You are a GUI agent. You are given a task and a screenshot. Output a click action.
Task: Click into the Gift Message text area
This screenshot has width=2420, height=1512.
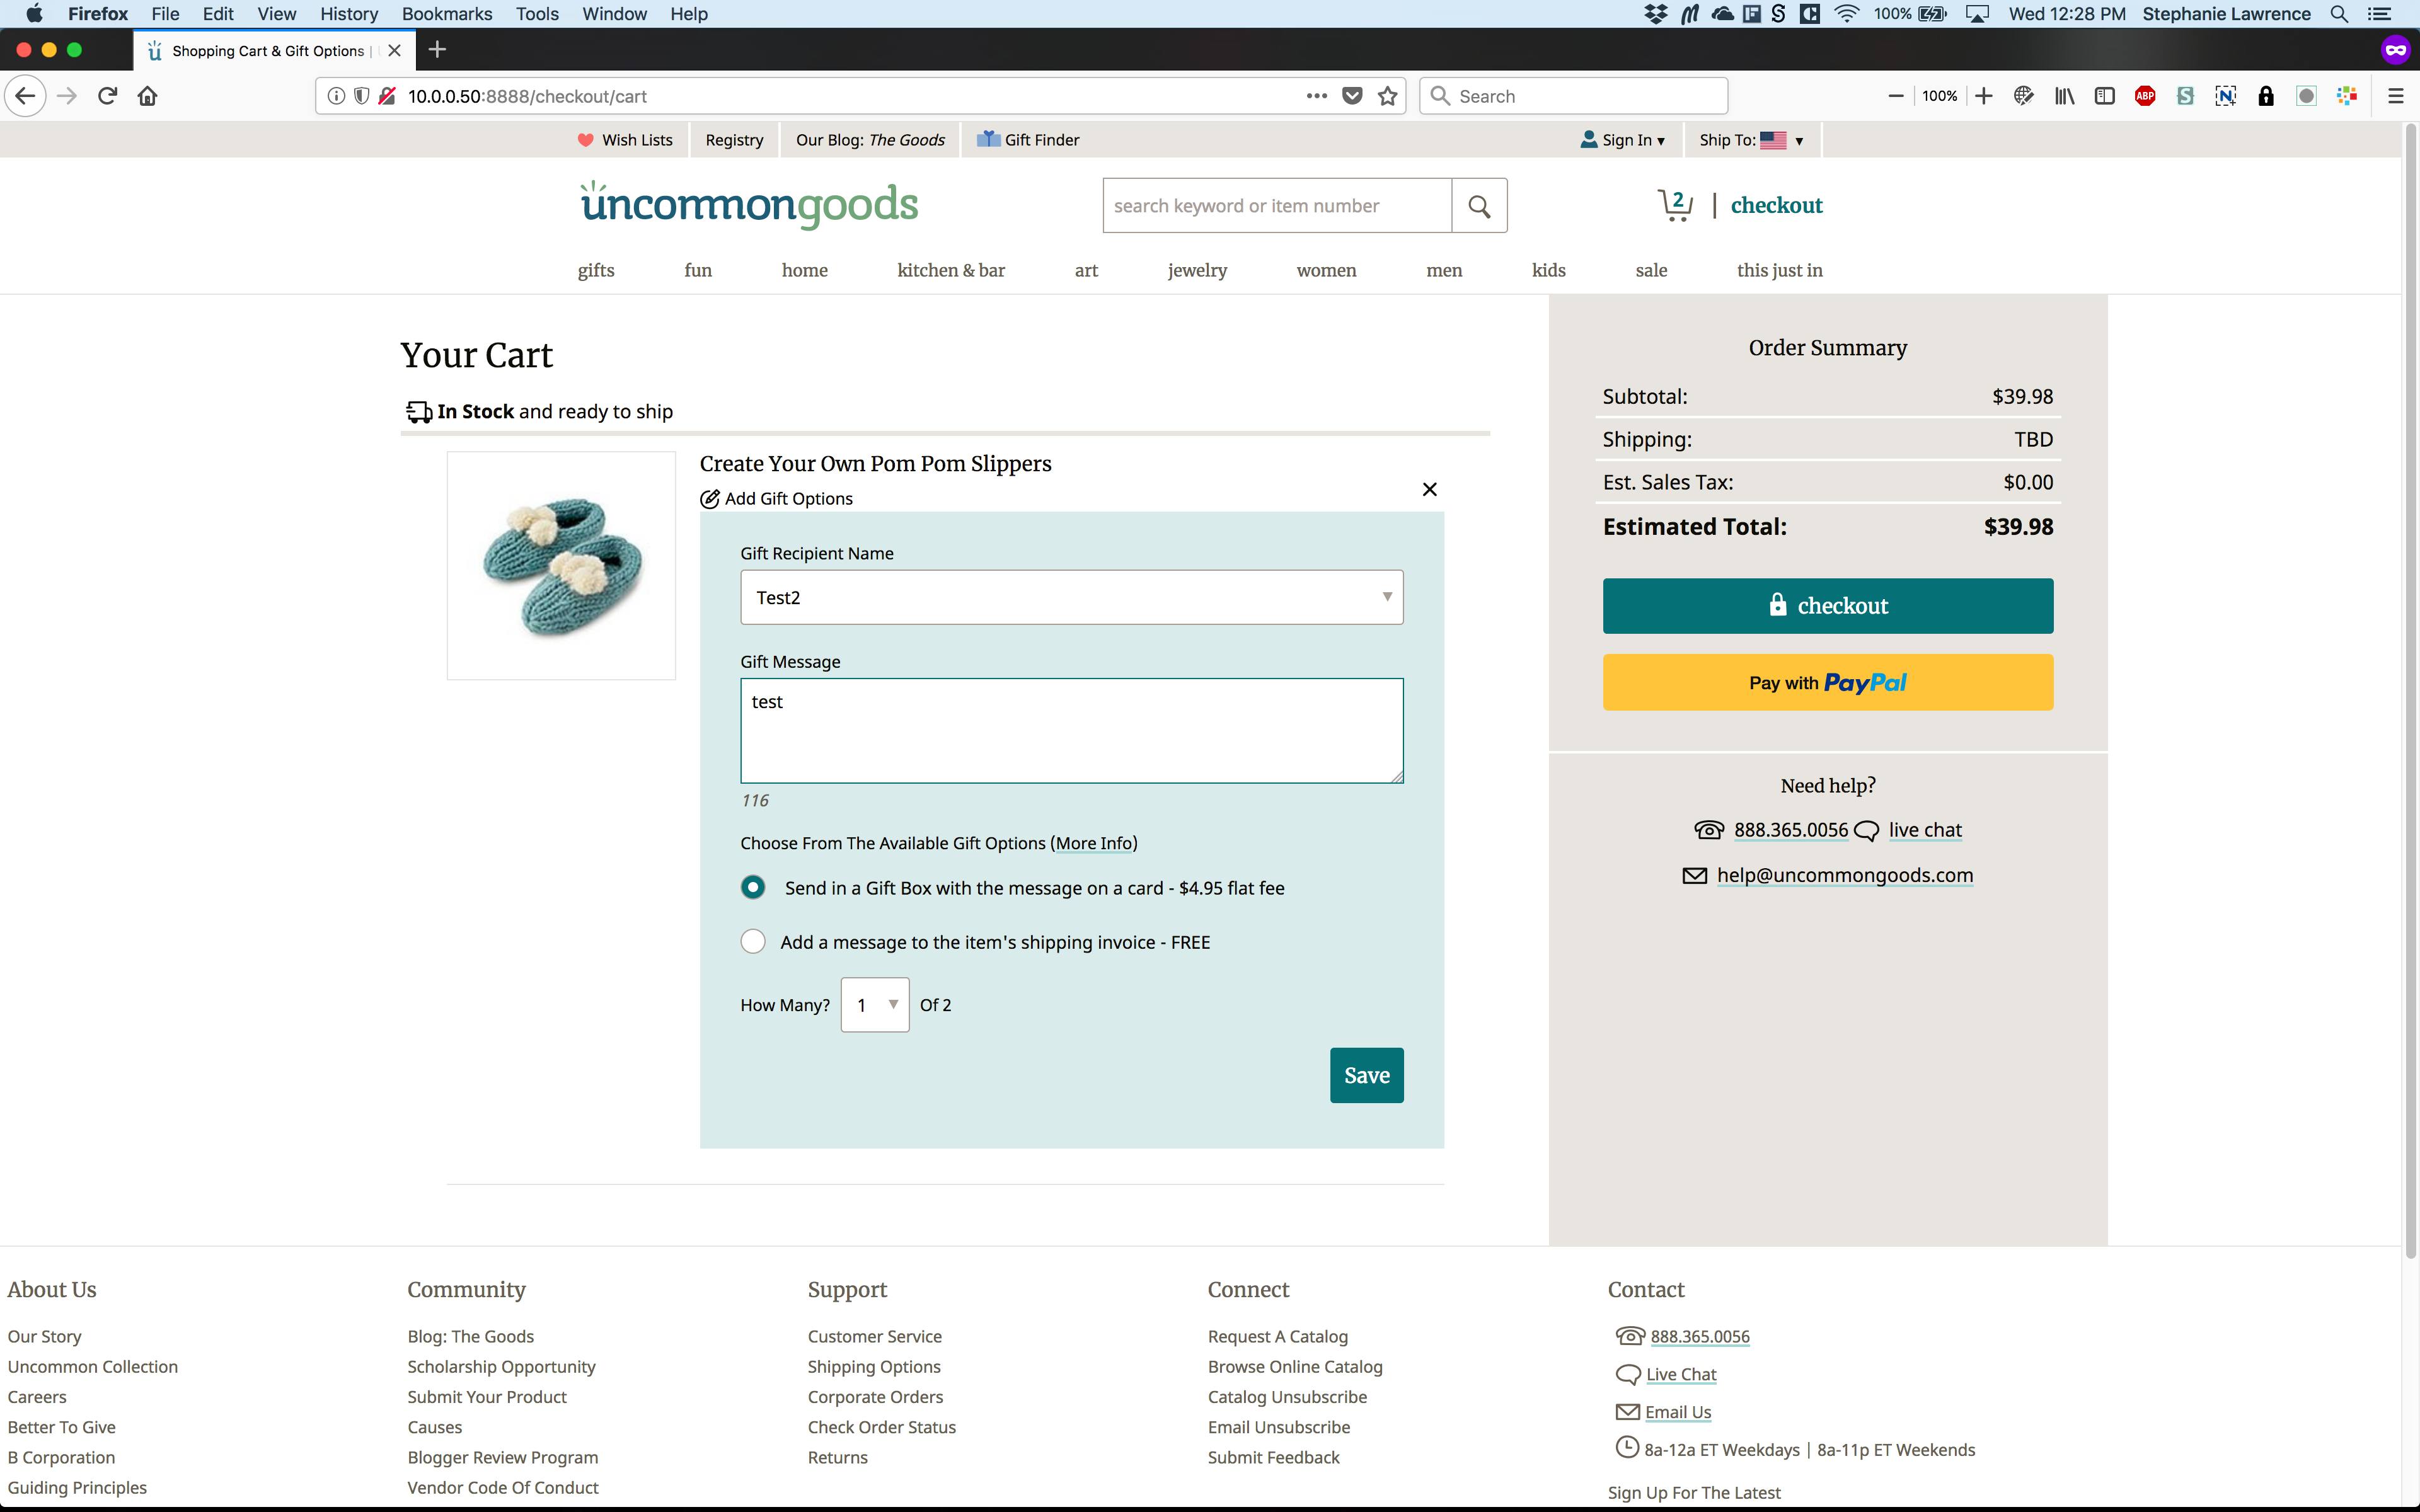click(x=1071, y=731)
